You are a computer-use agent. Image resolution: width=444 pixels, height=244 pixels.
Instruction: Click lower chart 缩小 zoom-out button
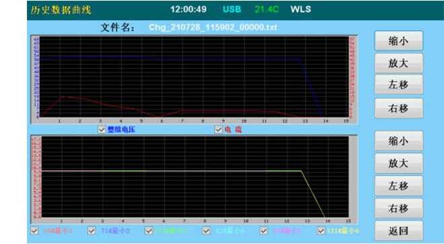399,141
